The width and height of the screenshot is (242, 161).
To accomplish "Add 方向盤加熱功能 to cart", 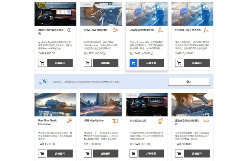I will click(133, 153).
